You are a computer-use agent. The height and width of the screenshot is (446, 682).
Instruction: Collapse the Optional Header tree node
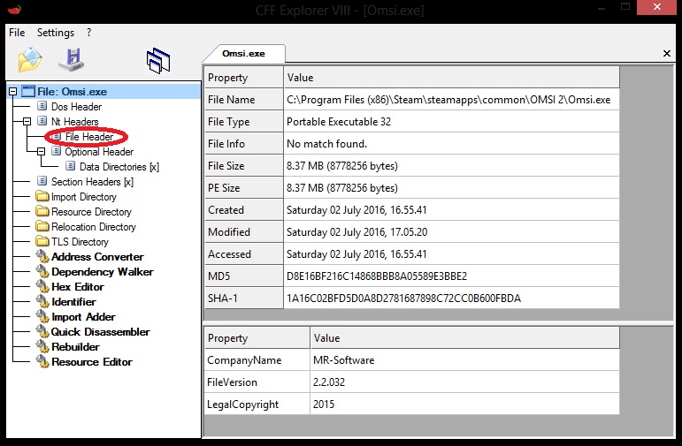point(42,152)
